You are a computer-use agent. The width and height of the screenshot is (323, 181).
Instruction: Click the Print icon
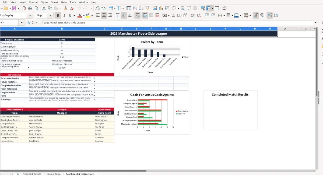point(30,8)
